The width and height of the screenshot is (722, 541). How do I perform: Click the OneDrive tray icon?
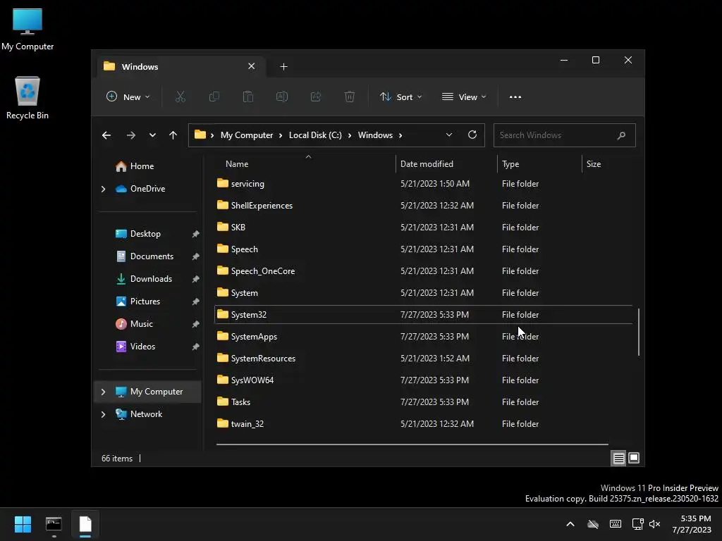pos(593,524)
